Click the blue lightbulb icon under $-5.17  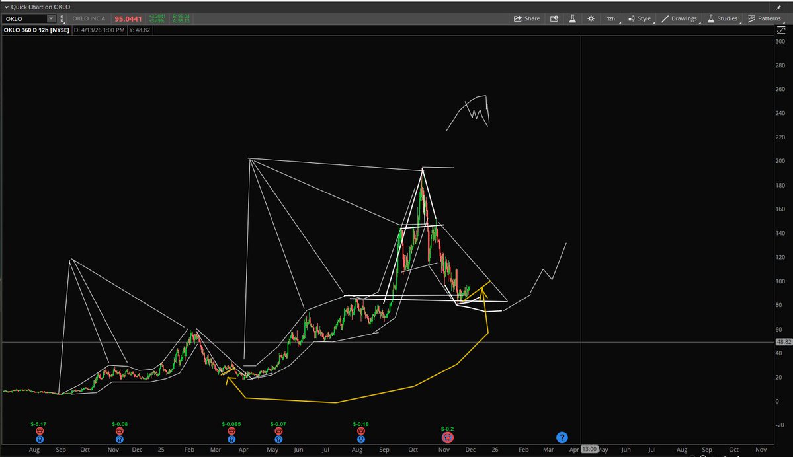tap(40, 439)
